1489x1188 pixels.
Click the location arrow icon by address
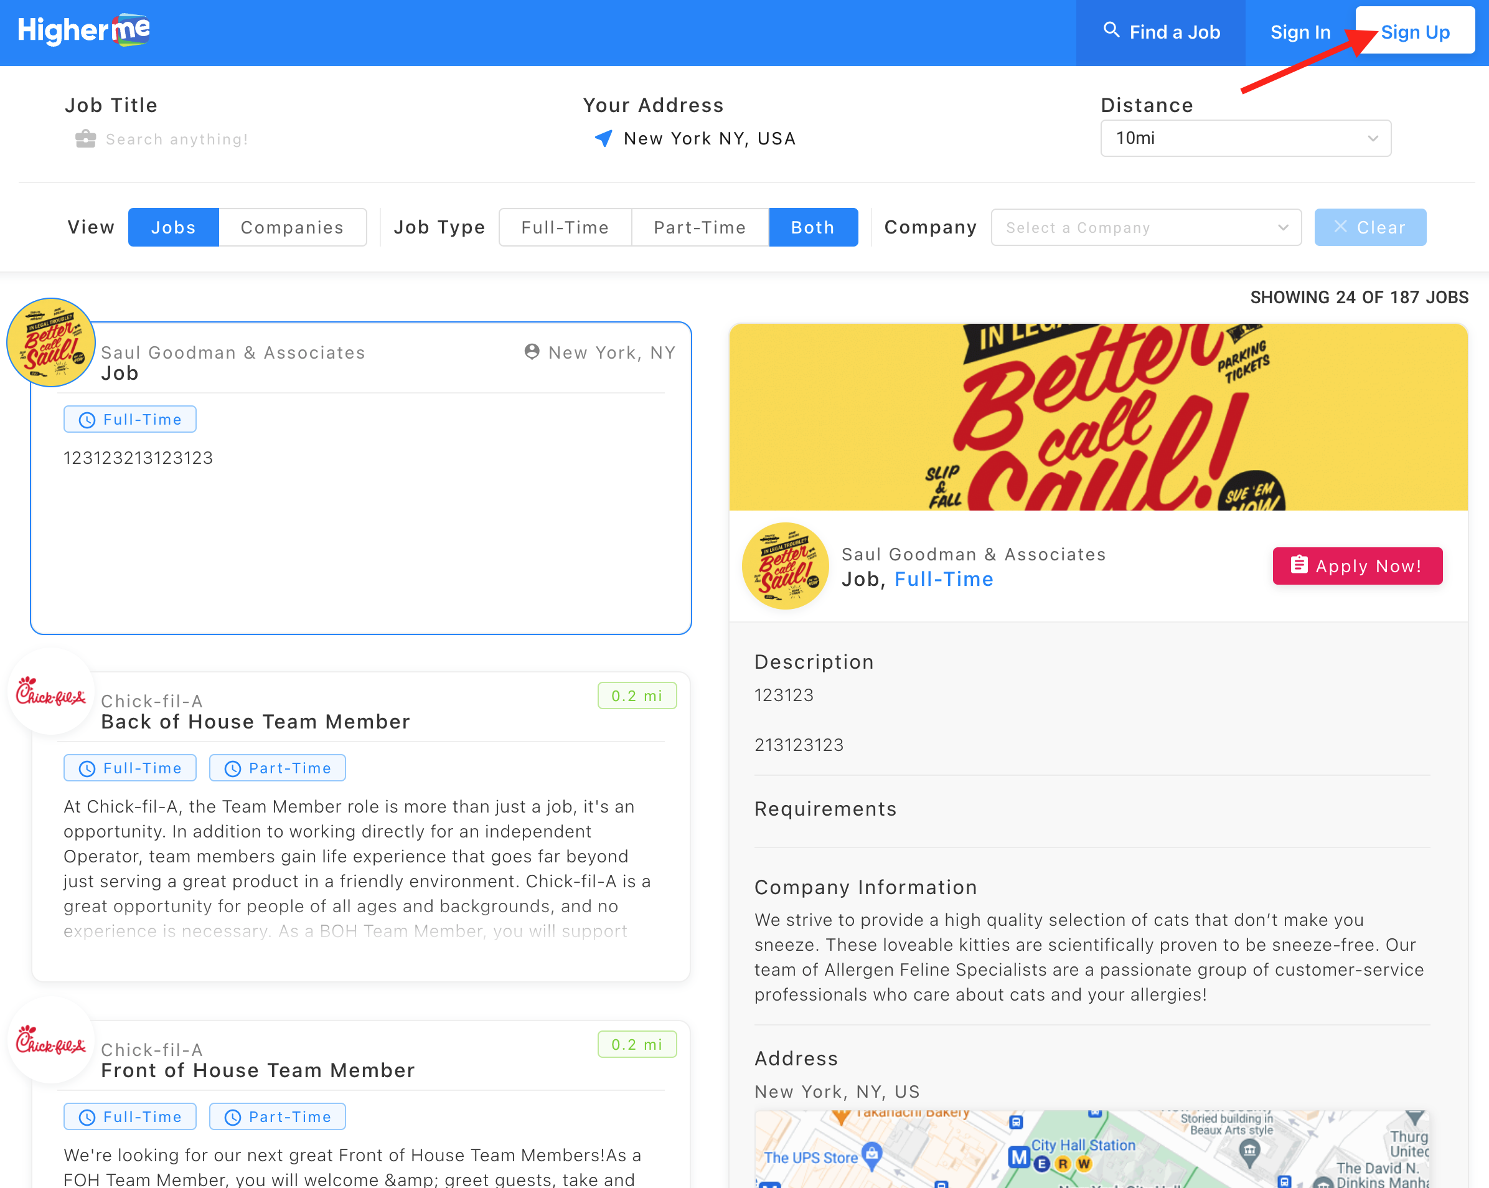coord(603,138)
